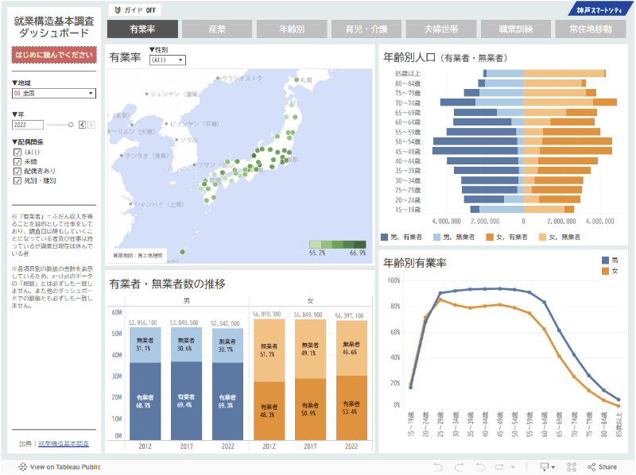Click inside the year input field showing 2022

click(28, 125)
